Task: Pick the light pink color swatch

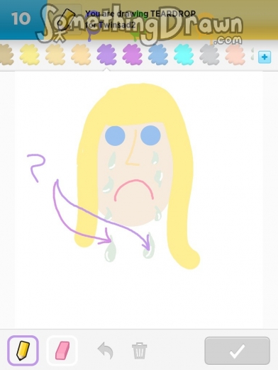Action: pyautogui.click(x=235, y=55)
